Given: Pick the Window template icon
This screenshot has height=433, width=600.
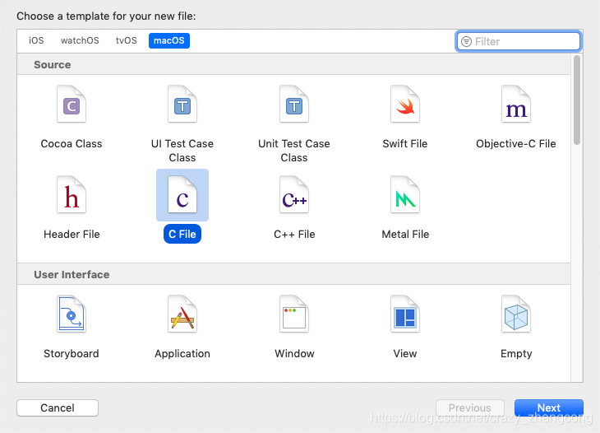Looking at the screenshot, I should click(x=294, y=314).
